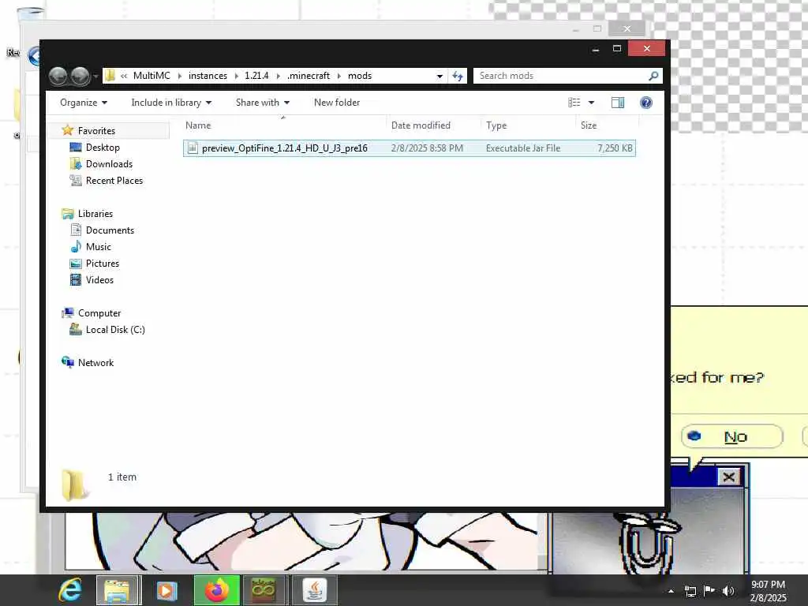Open Desktop in the navigation pane

click(103, 148)
